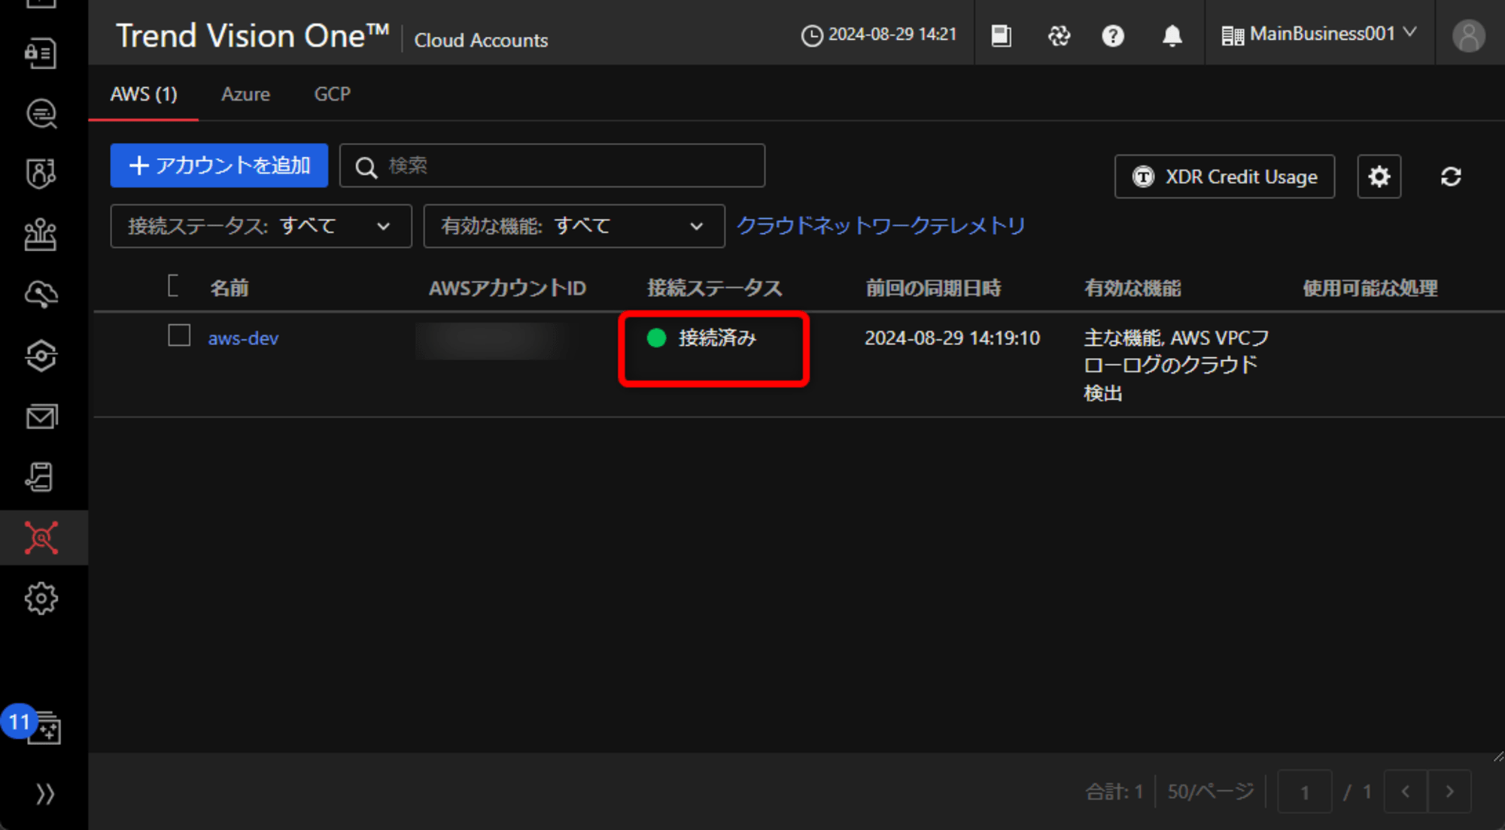Open the red network inventory sidebar icon
Viewport: 1505px width, 830px height.
point(41,538)
